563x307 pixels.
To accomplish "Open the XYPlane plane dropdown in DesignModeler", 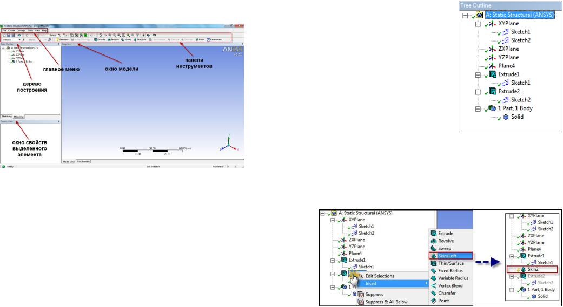I will pos(19,40).
